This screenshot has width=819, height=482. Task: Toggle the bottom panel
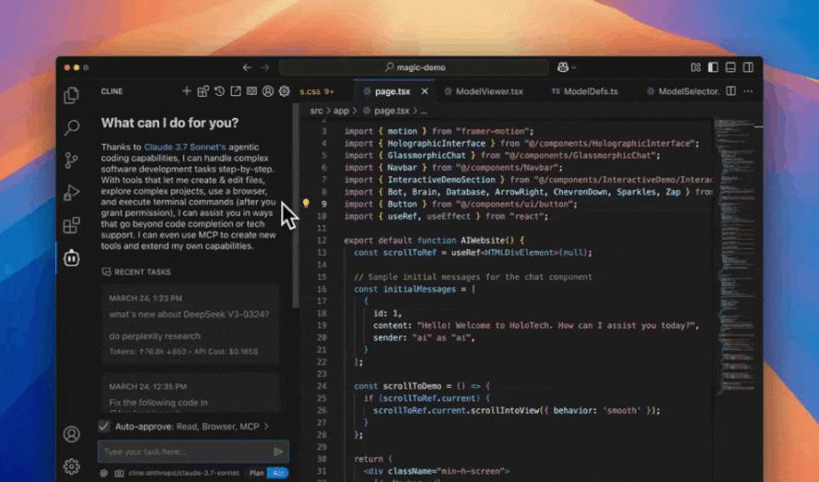(731, 67)
